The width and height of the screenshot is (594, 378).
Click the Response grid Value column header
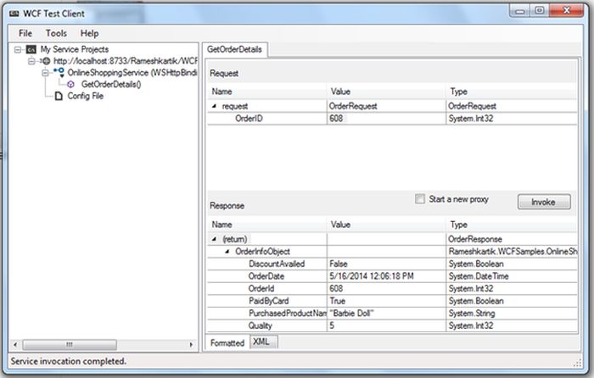click(386, 225)
